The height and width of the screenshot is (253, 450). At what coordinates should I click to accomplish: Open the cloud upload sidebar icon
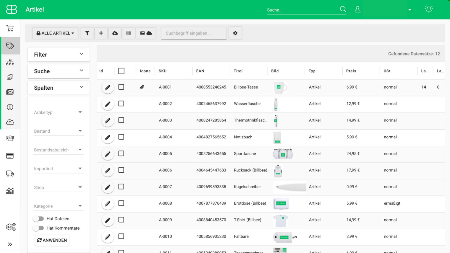click(10, 122)
